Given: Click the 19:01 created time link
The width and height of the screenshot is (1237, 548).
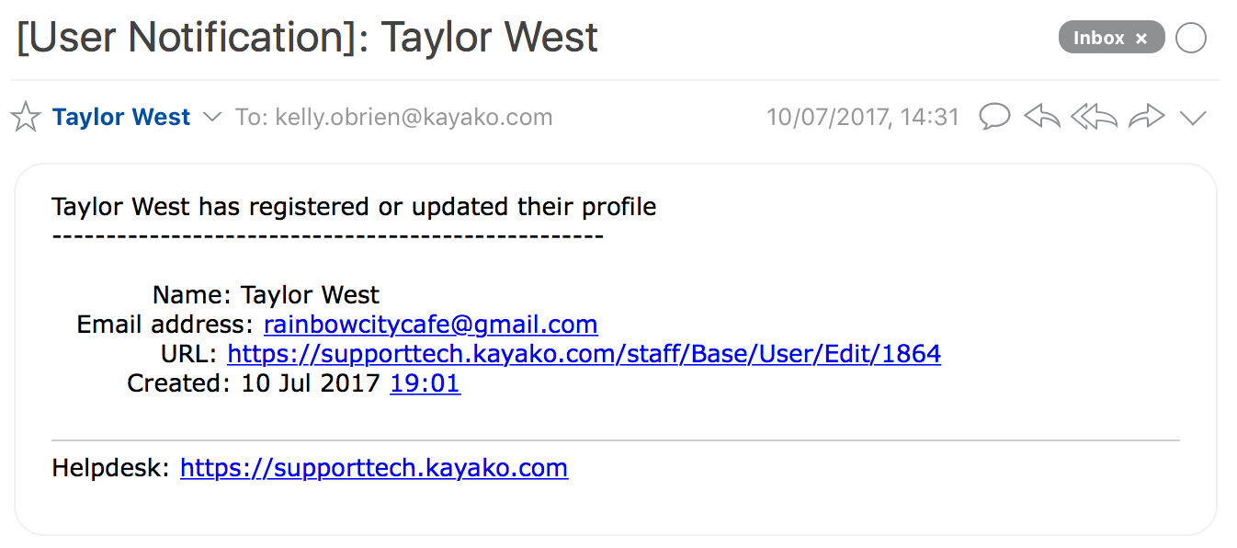Looking at the screenshot, I should pos(425,383).
